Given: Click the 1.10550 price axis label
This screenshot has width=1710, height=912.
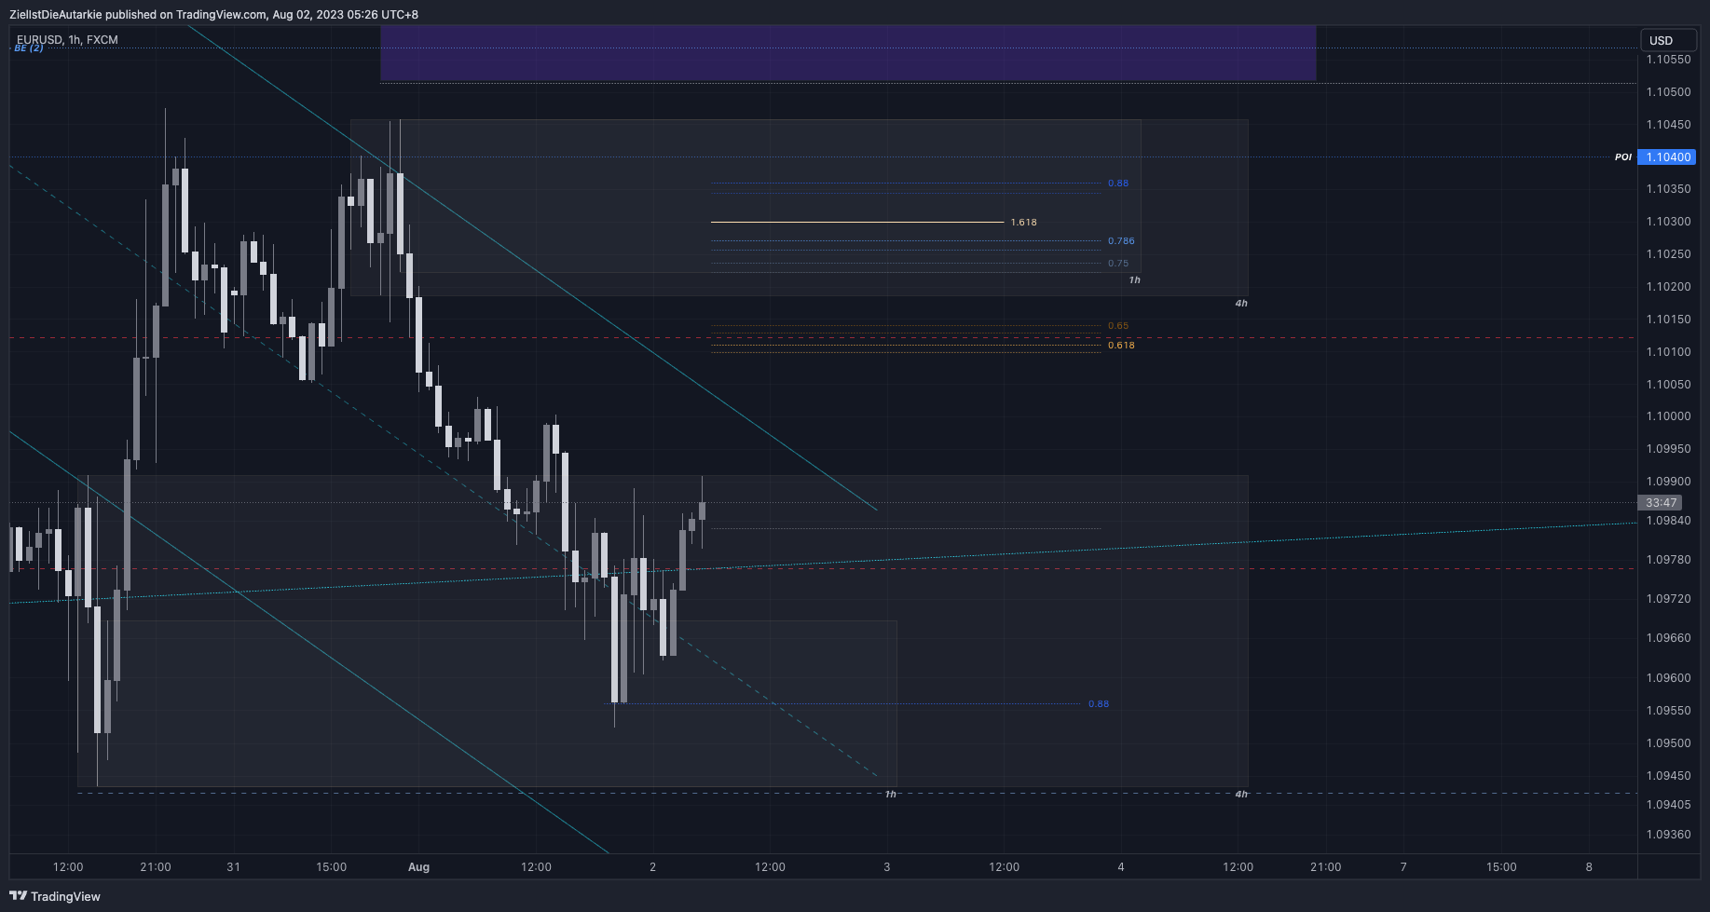Looking at the screenshot, I should 1668,60.
